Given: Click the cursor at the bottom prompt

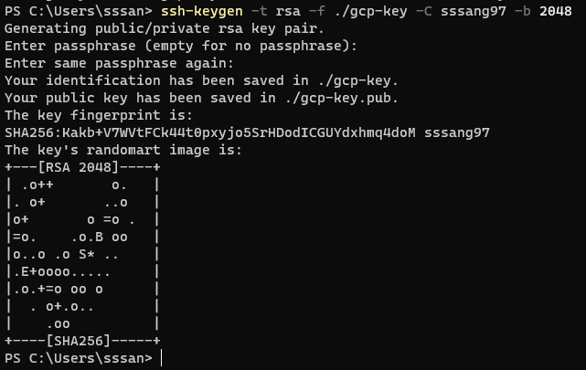Looking at the screenshot, I should pos(163,358).
